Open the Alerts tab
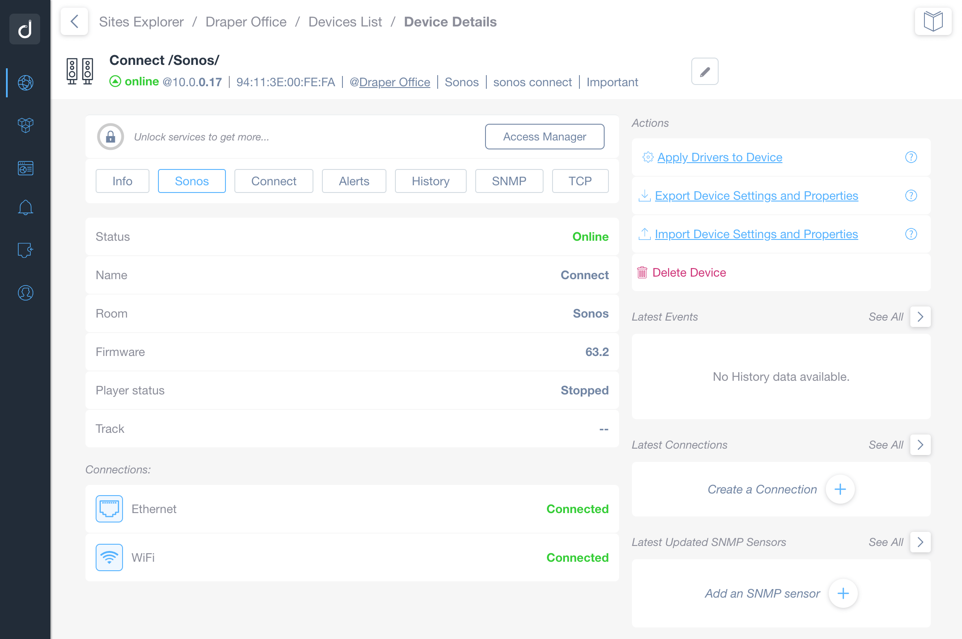The height and width of the screenshot is (639, 962). point(354,181)
